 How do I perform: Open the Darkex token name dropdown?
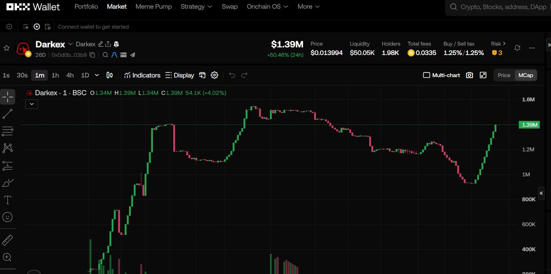tap(70, 44)
